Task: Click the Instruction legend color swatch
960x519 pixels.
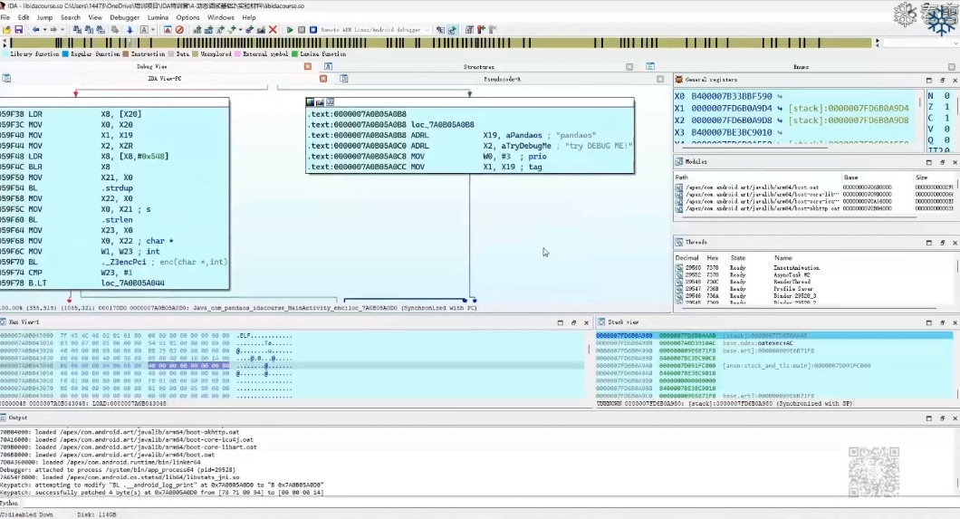Action: [126, 53]
